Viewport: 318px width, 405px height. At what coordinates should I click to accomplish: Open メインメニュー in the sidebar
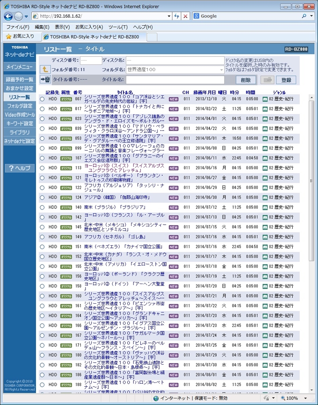20,67
